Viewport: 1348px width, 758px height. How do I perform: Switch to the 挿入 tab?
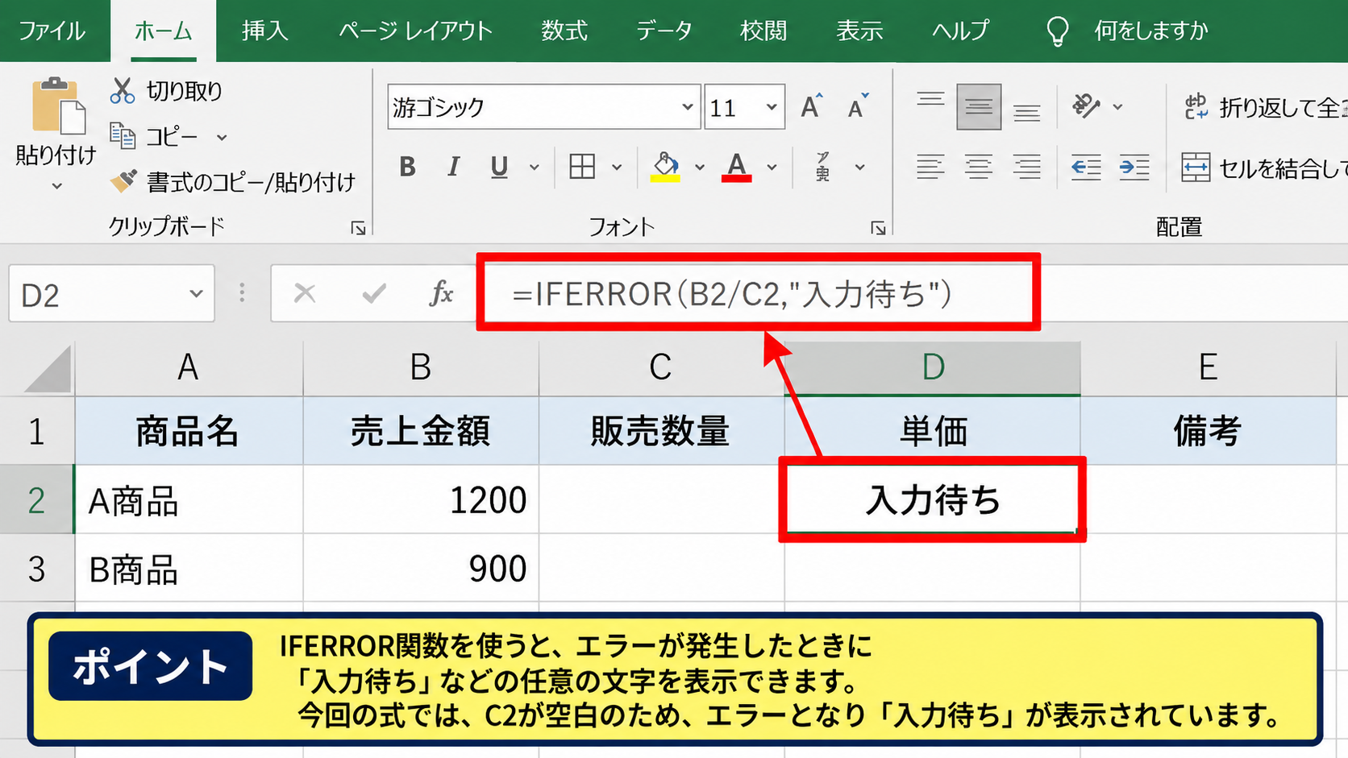tap(264, 31)
